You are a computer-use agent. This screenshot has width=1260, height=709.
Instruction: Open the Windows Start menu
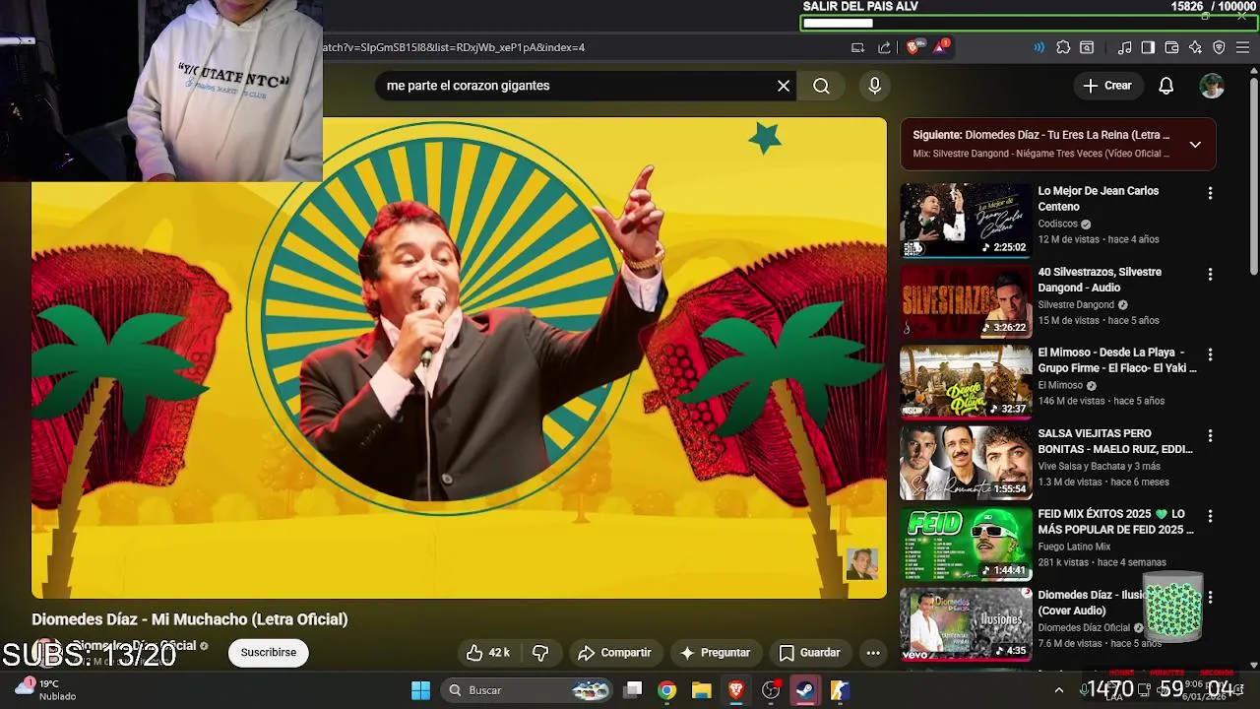coord(420,690)
